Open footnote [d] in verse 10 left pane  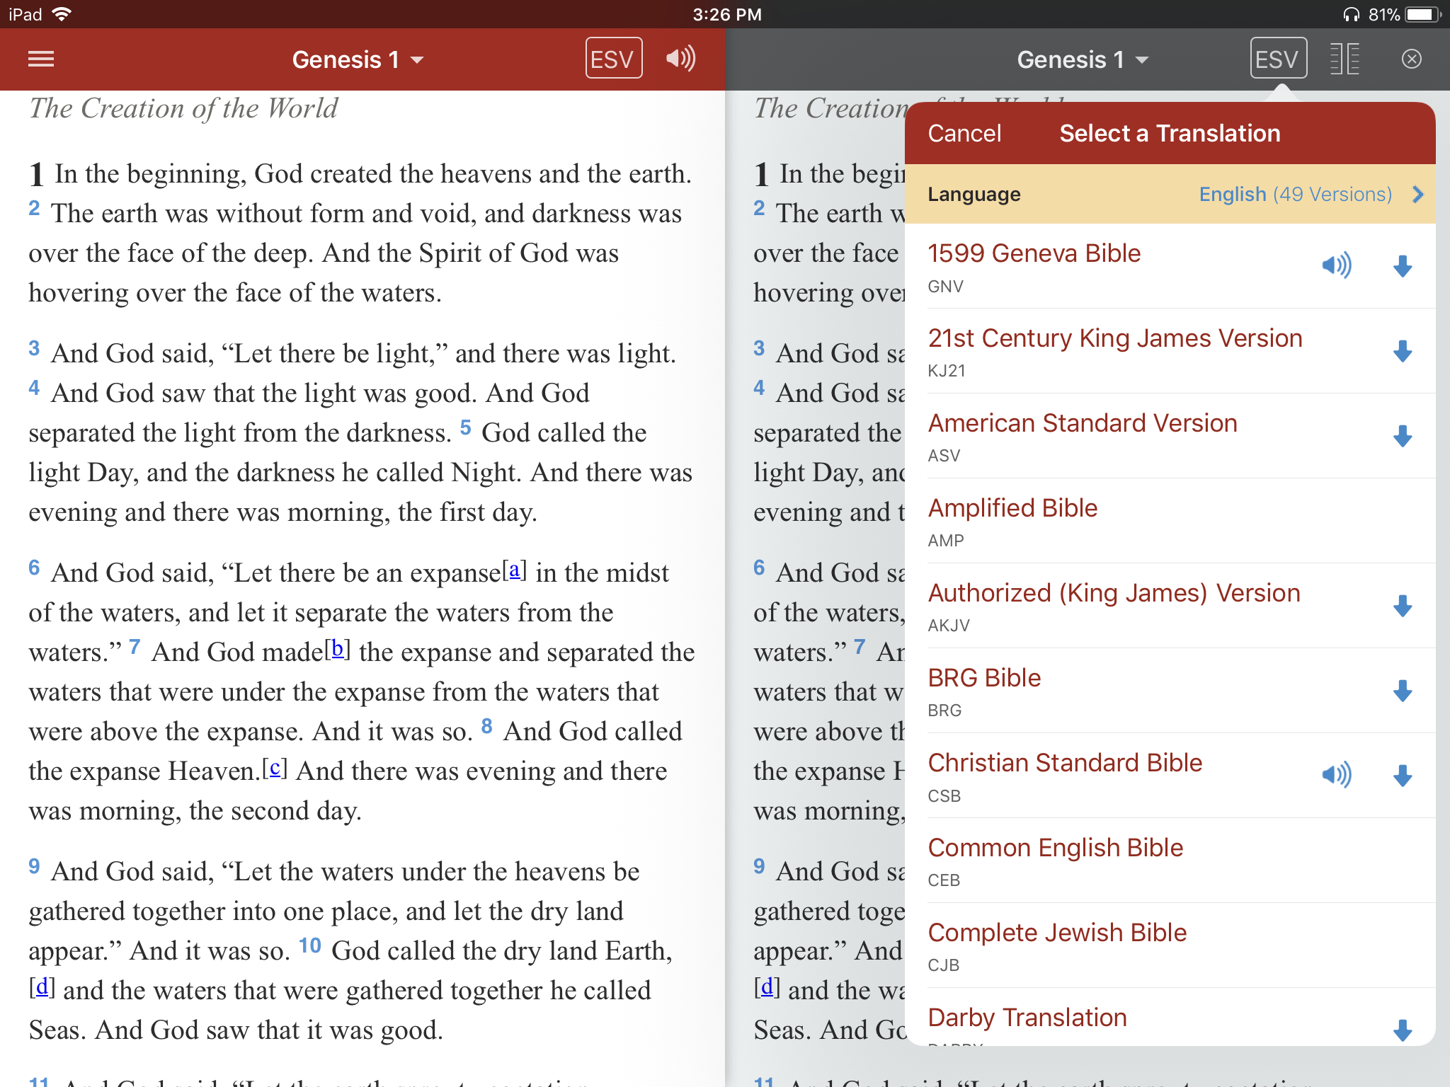click(x=42, y=988)
